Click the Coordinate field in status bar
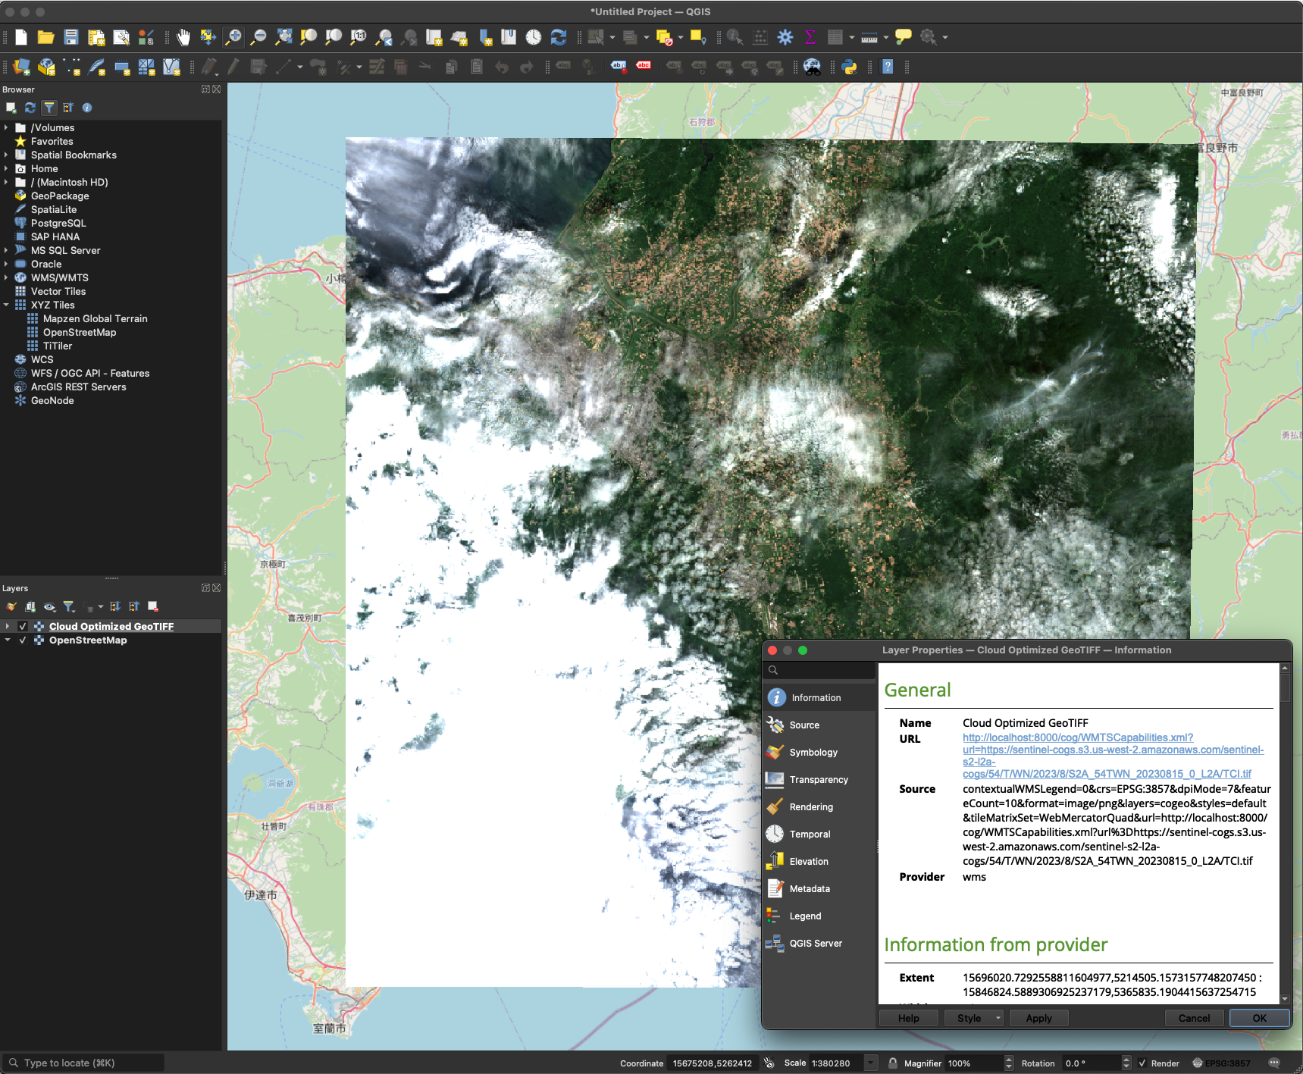This screenshot has width=1303, height=1074. (x=713, y=1063)
